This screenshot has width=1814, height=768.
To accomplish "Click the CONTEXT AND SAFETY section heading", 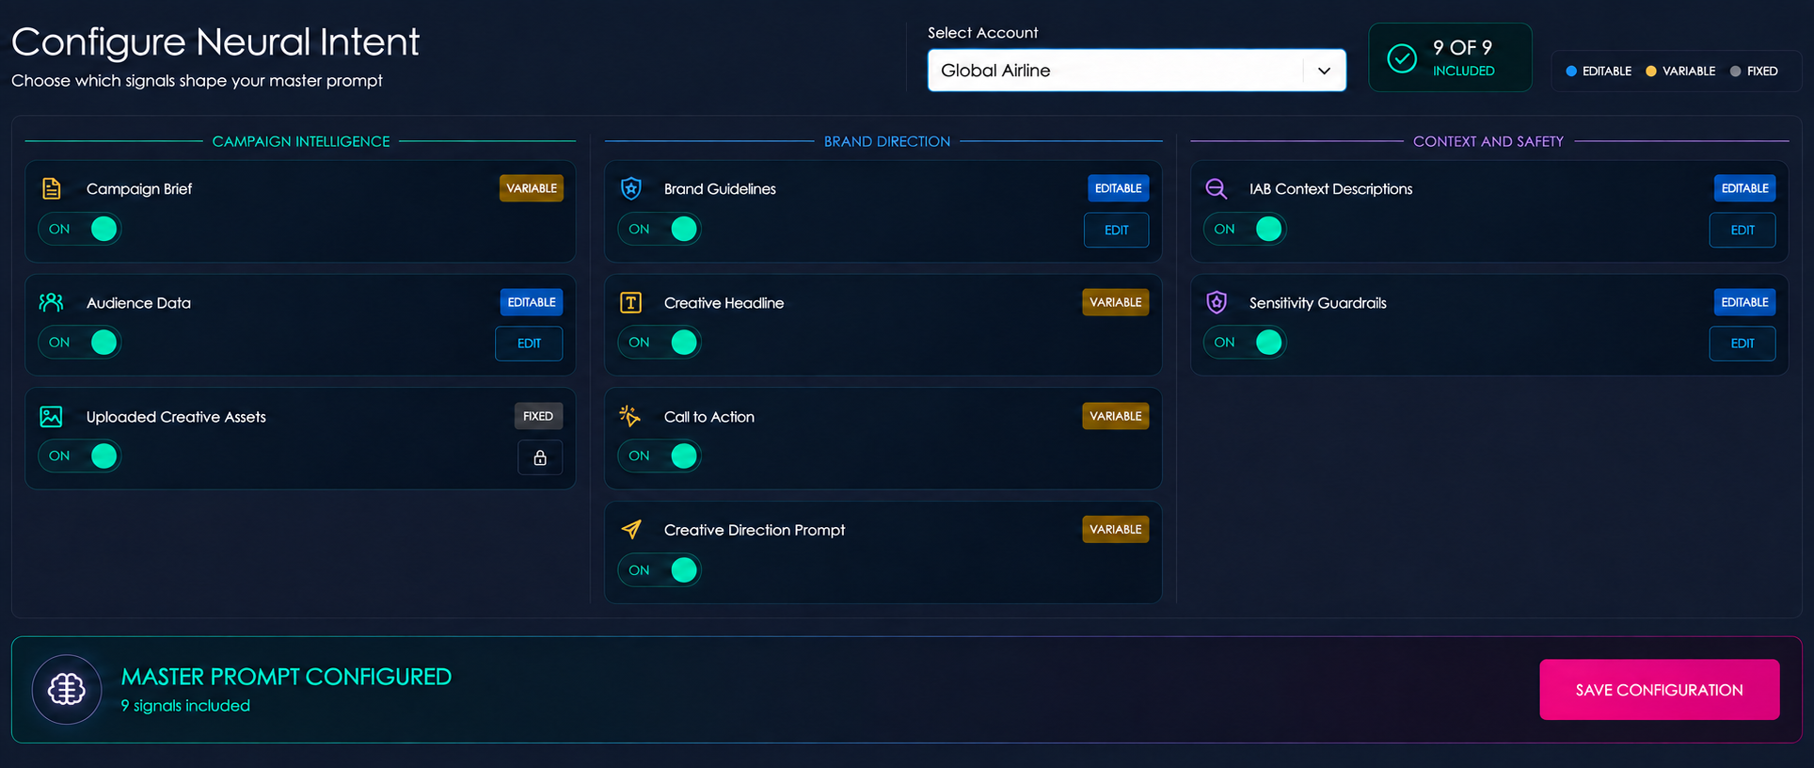I will click(1488, 141).
